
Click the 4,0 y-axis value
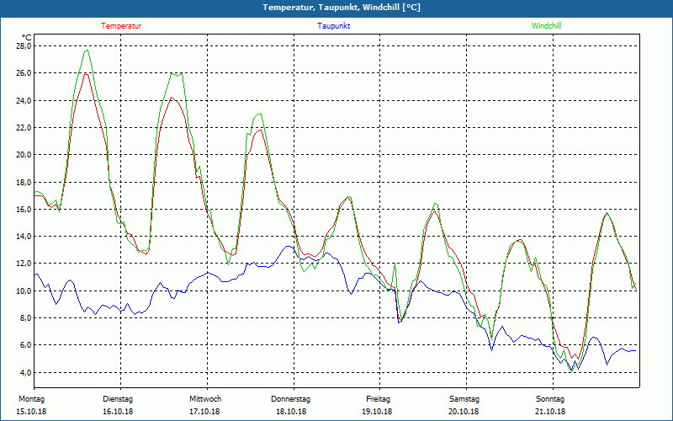pos(26,372)
